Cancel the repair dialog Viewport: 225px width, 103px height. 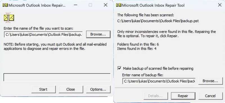pos(210,96)
